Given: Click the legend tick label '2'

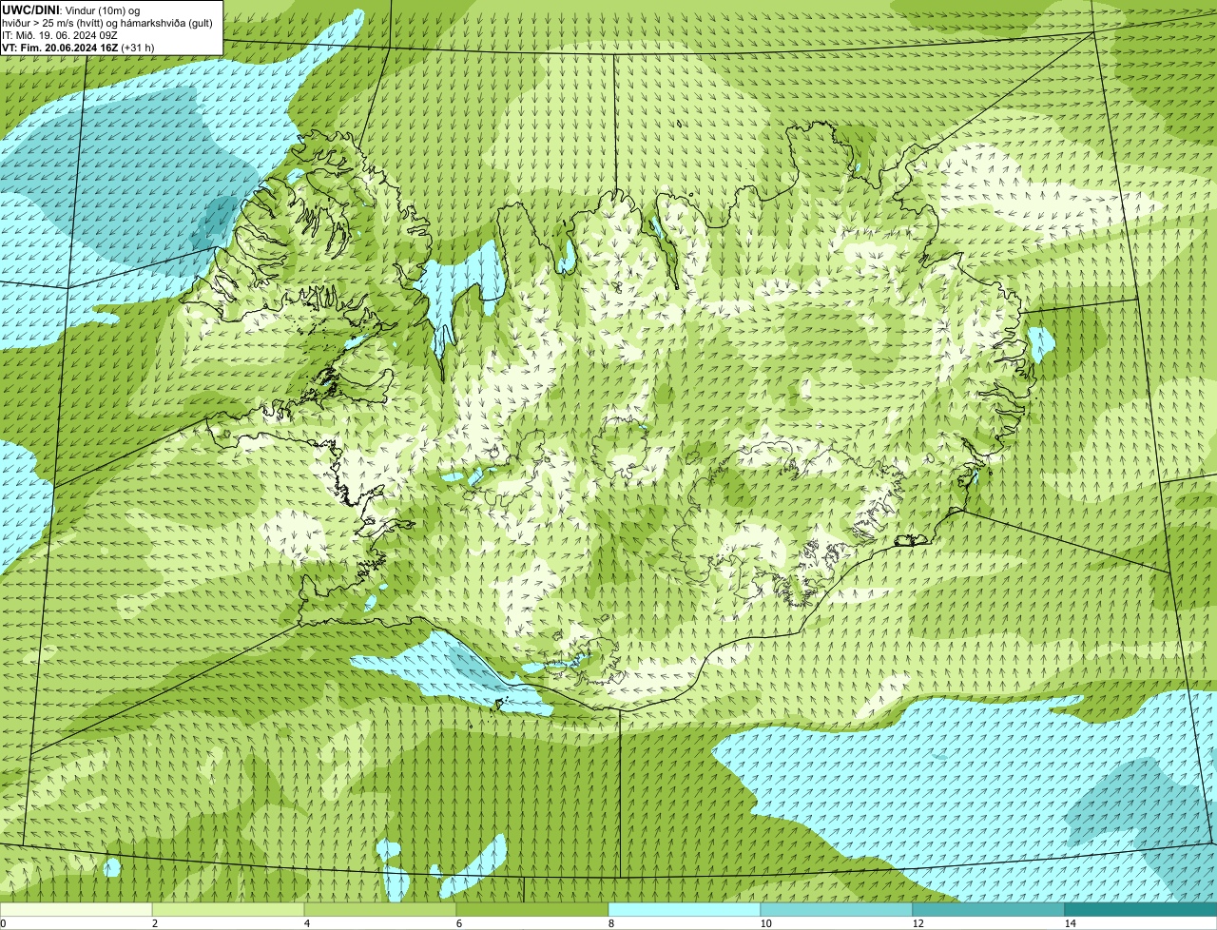Looking at the screenshot, I should [x=154, y=923].
